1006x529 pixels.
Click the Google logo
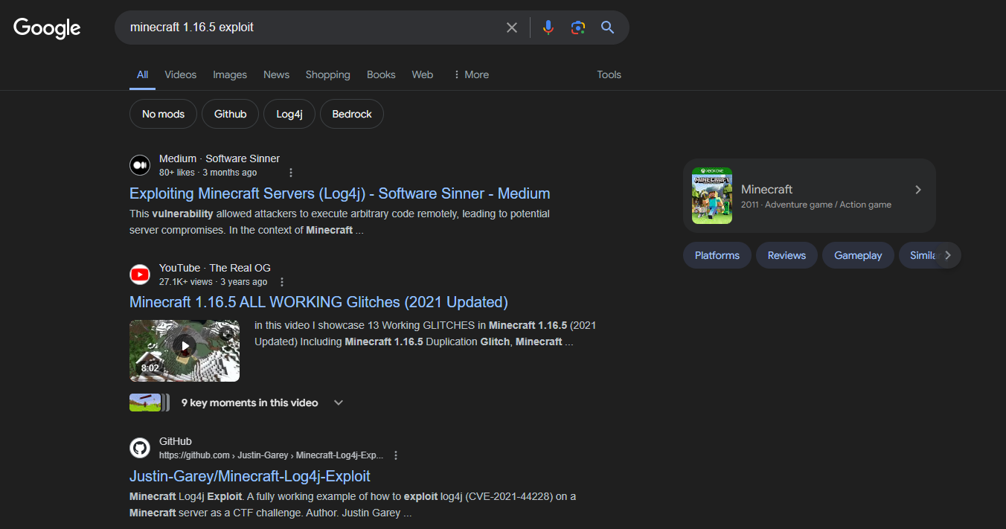pos(47,28)
